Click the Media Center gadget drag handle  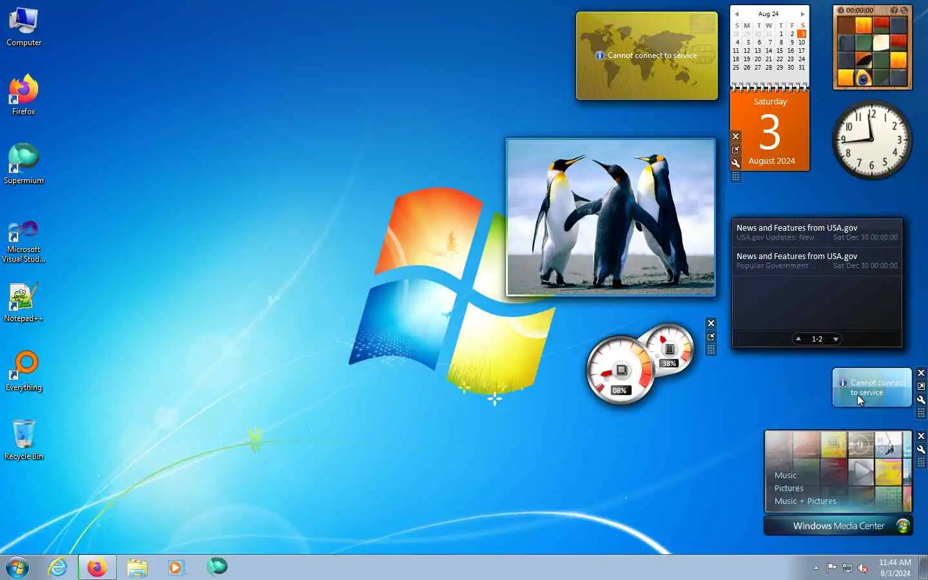coord(921,462)
